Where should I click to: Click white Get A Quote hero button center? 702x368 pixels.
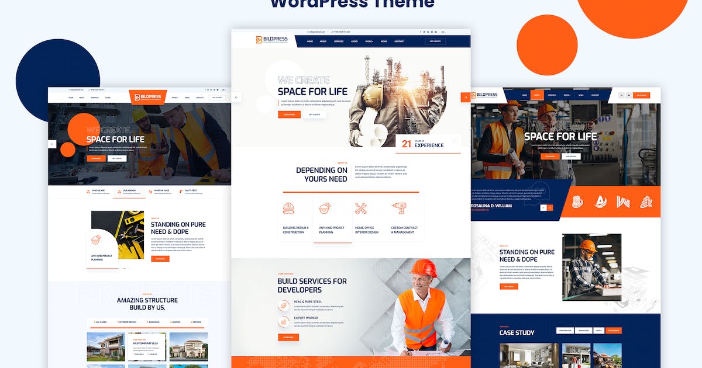[x=314, y=114]
